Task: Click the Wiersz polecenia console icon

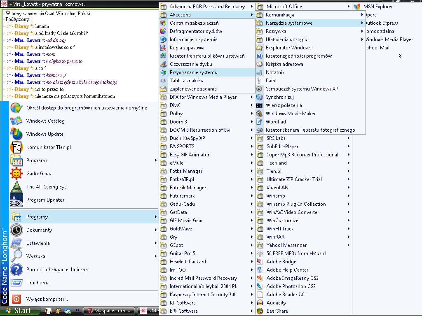Action: tap(259, 105)
